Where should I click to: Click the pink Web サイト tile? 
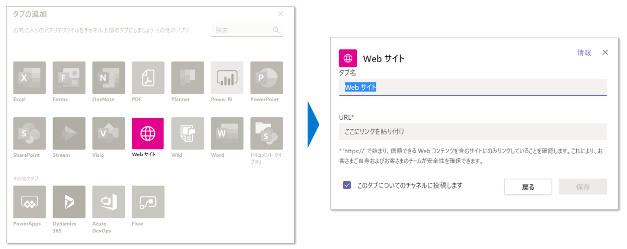pos(148,133)
